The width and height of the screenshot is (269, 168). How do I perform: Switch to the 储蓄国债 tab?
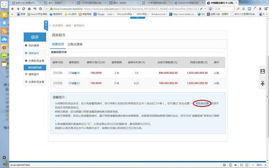(x=58, y=44)
